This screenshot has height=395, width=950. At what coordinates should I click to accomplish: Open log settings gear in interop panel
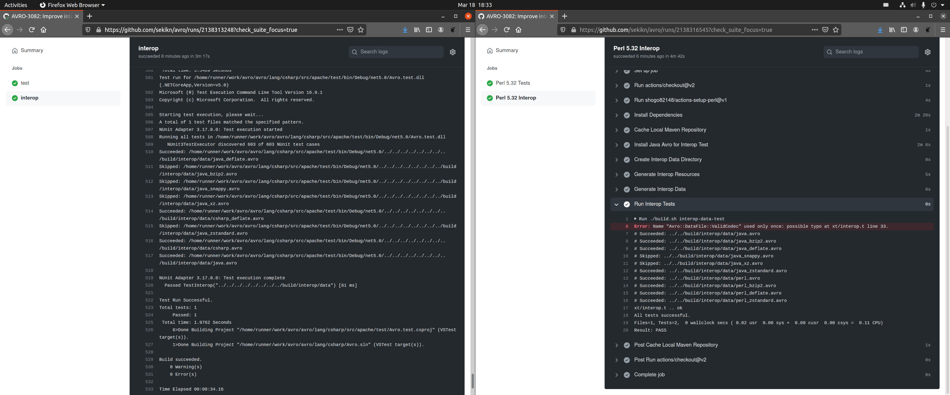click(x=453, y=52)
